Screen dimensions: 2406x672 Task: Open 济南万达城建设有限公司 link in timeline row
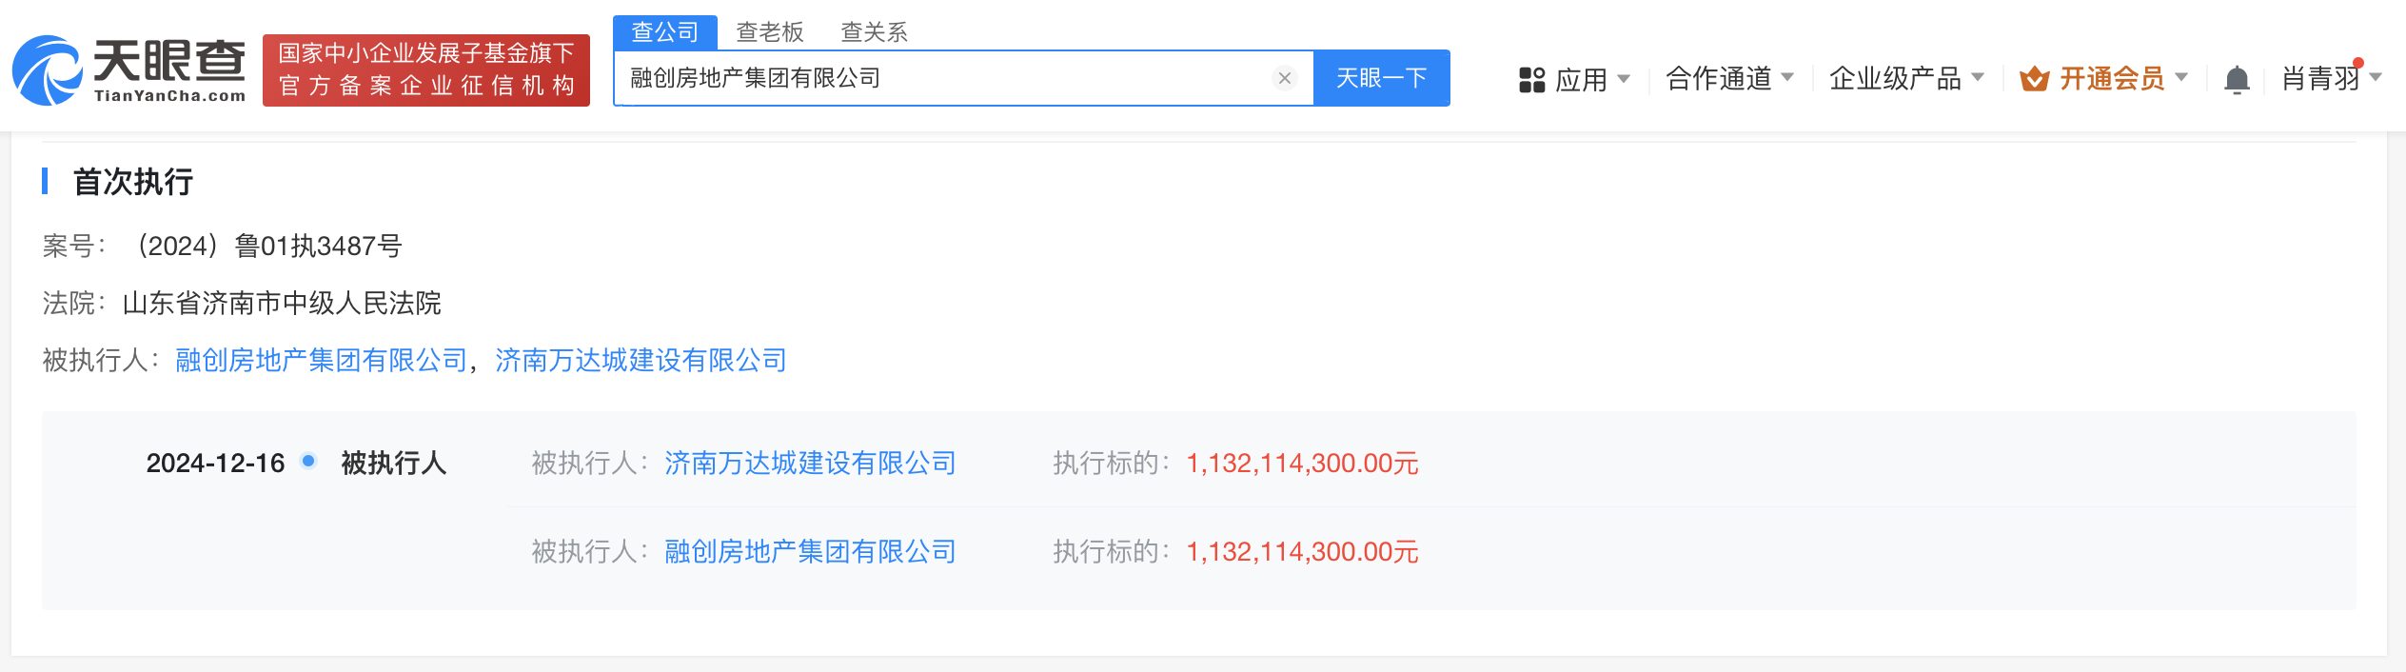tap(811, 463)
